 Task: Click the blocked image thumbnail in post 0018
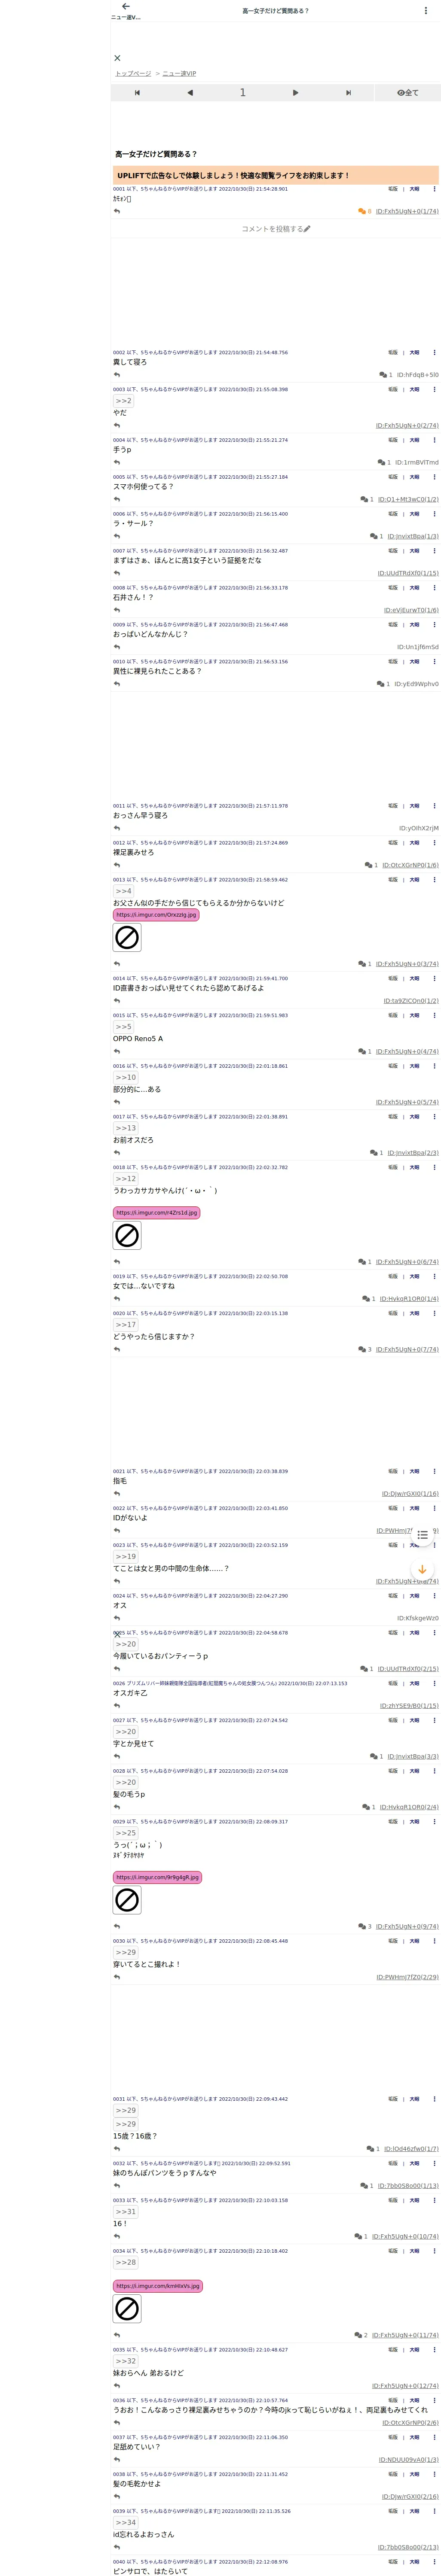click(127, 1236)
